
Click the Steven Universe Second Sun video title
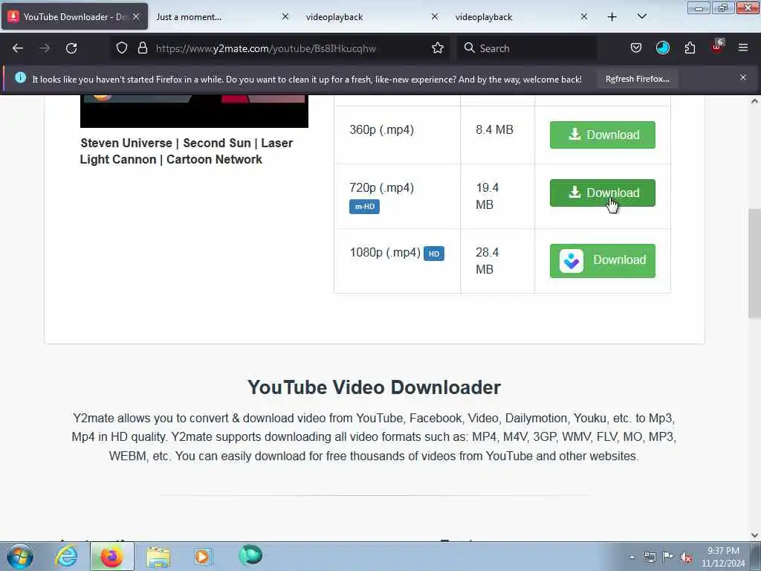point(187,151)
